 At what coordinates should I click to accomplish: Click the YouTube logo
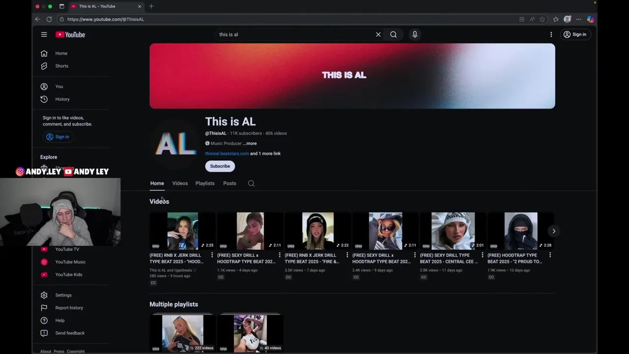point(70,34)
